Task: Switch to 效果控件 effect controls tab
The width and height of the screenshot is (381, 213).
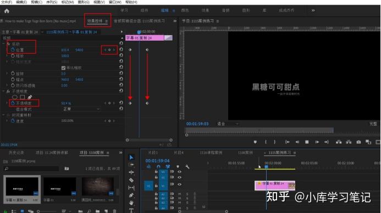Action: (95, 21)
